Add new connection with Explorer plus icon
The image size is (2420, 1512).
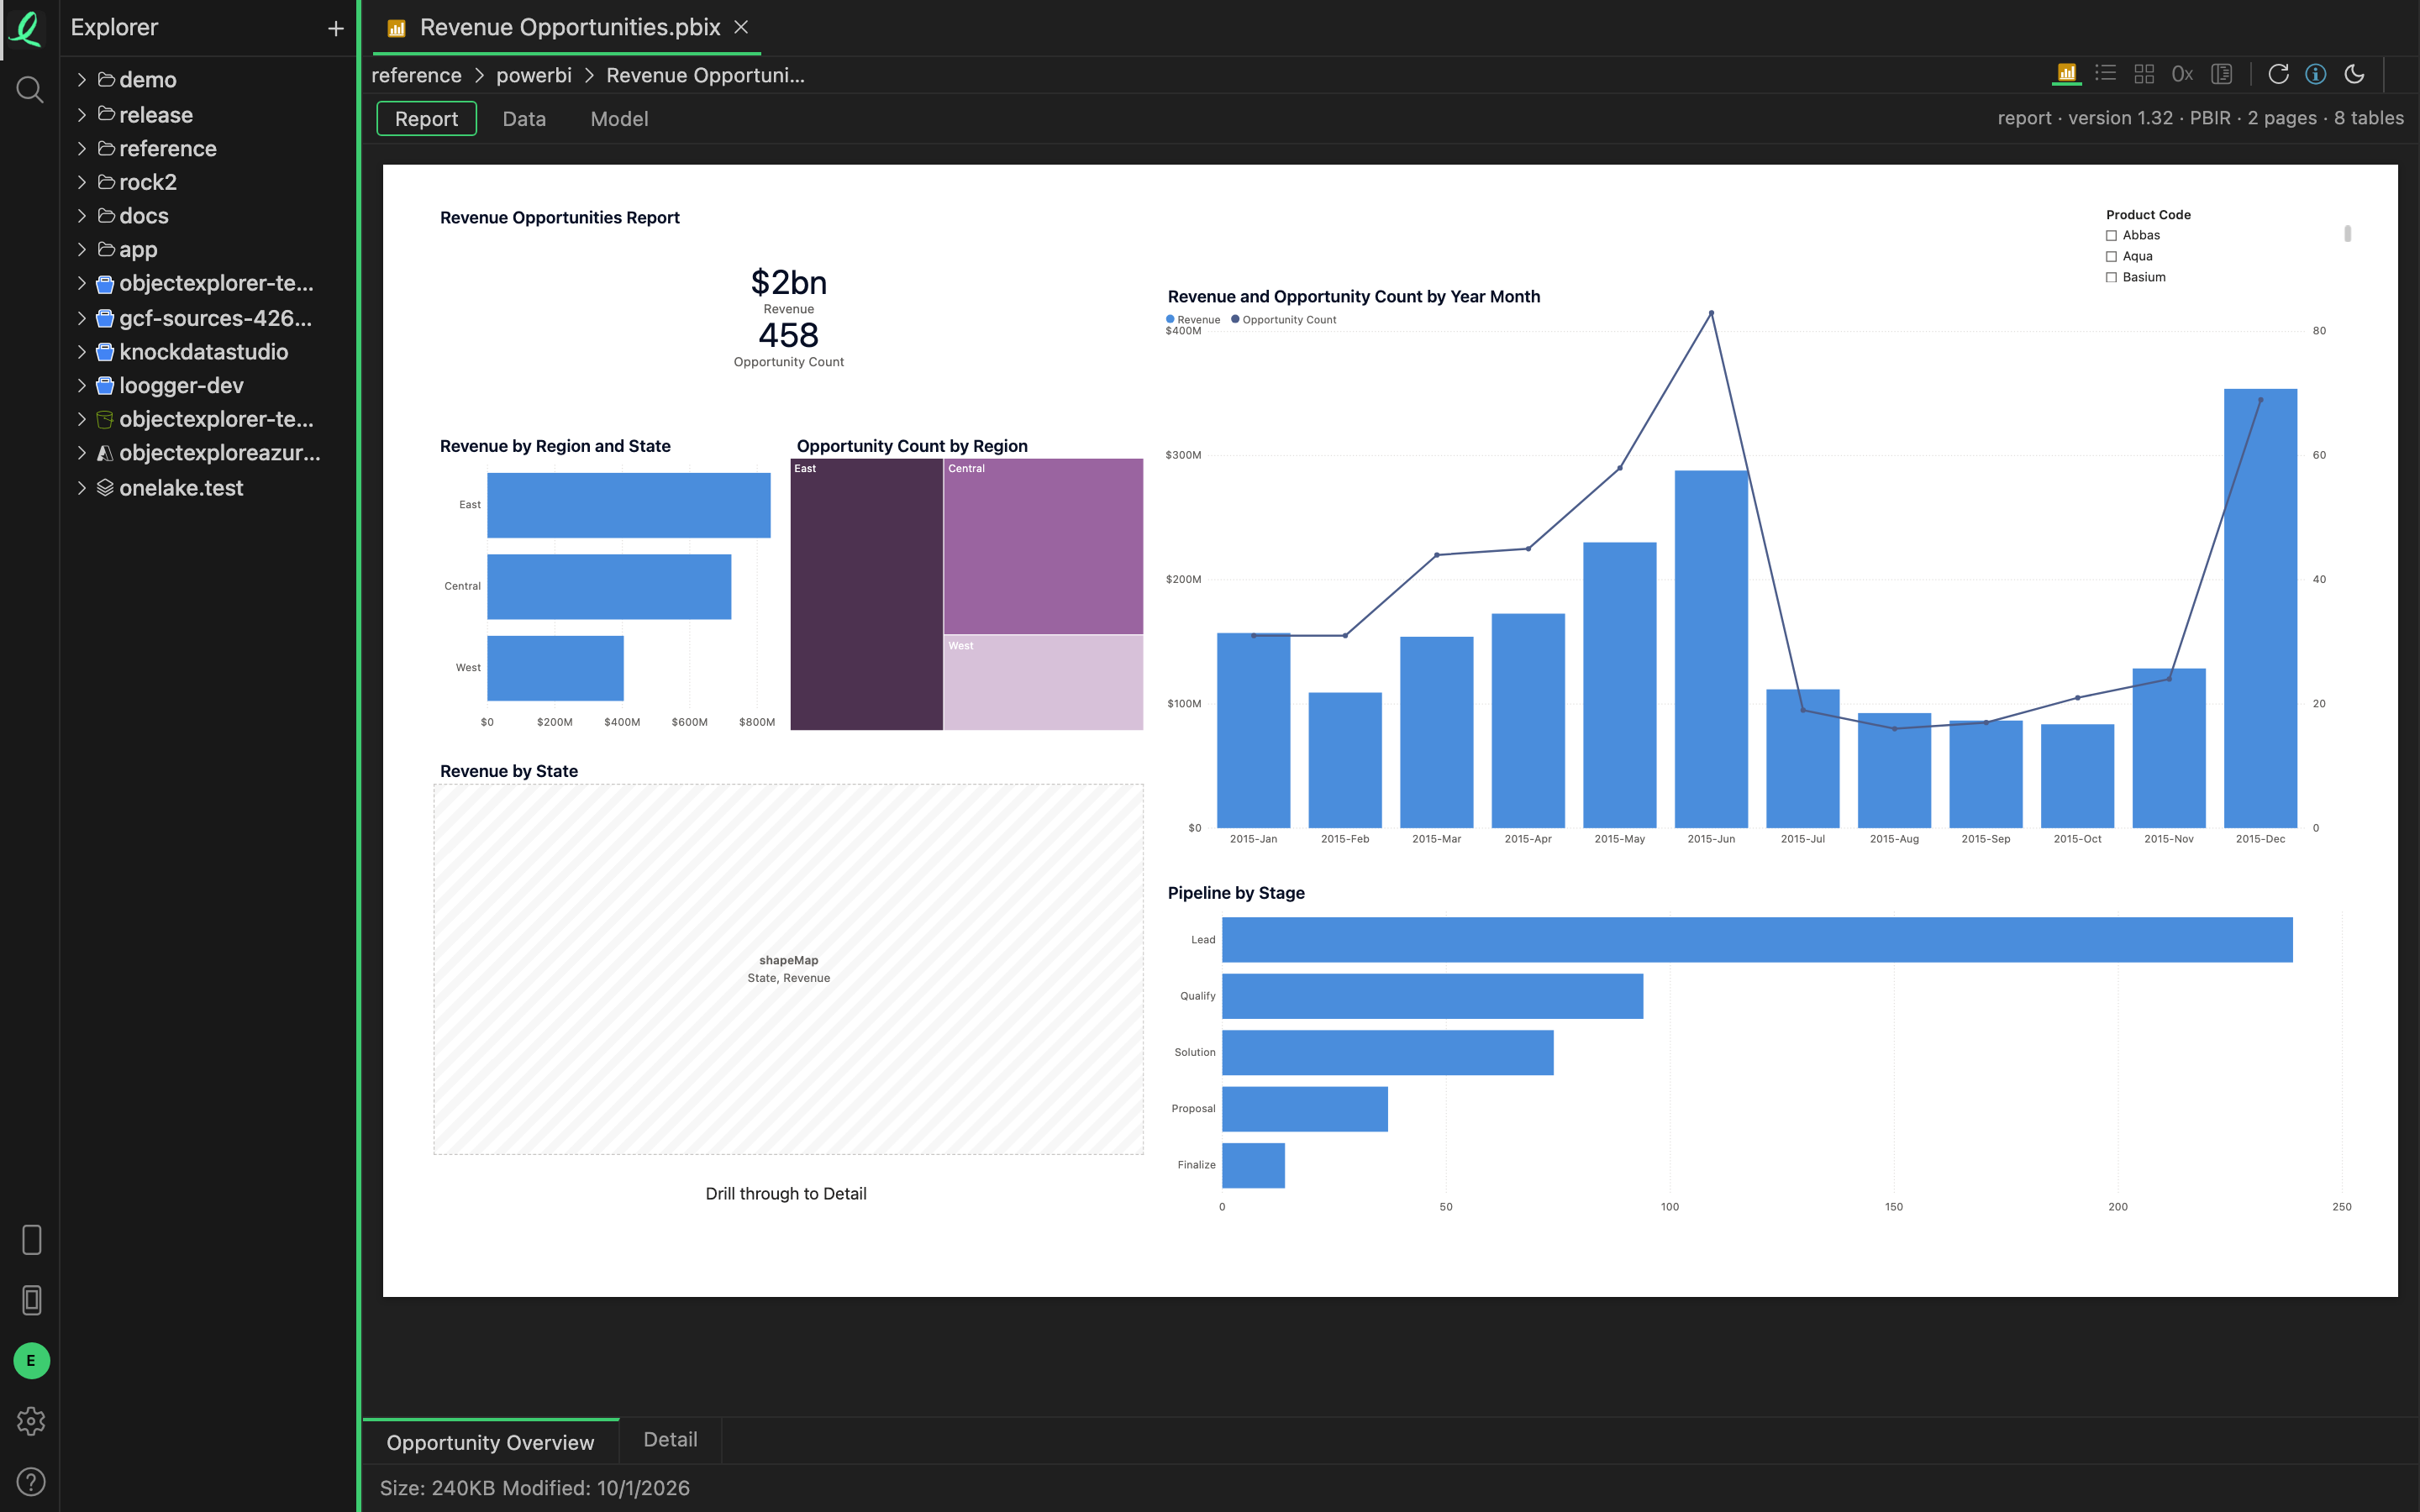pos(336,29)
